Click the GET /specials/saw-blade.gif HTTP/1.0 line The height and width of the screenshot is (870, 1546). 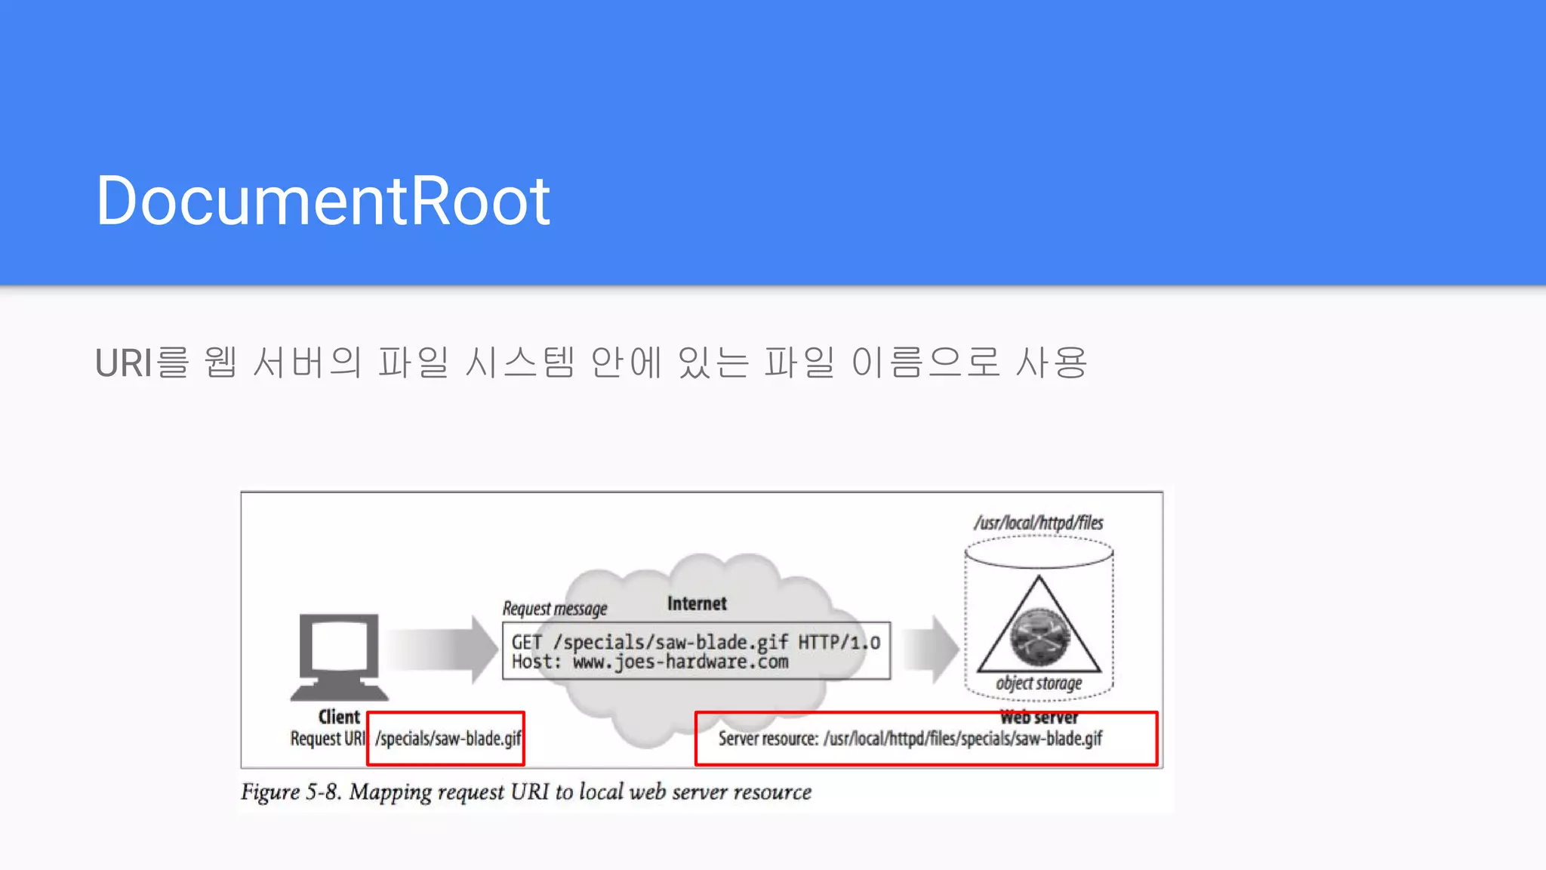[696, 642]
